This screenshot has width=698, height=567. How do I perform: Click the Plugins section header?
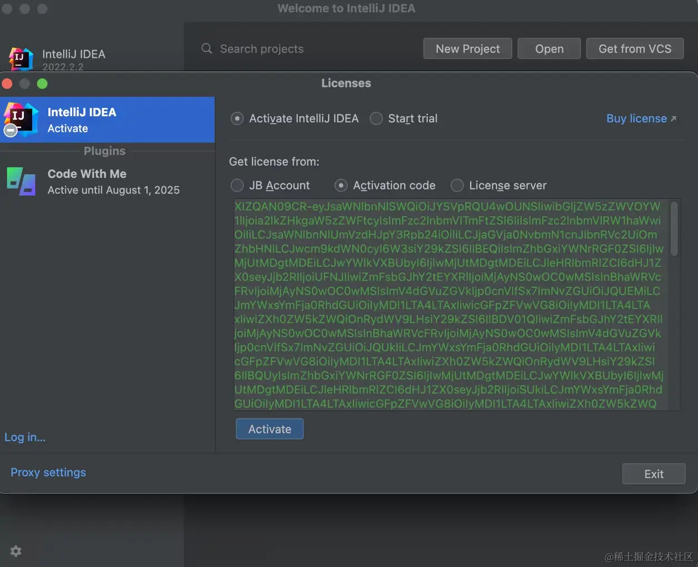104,151
